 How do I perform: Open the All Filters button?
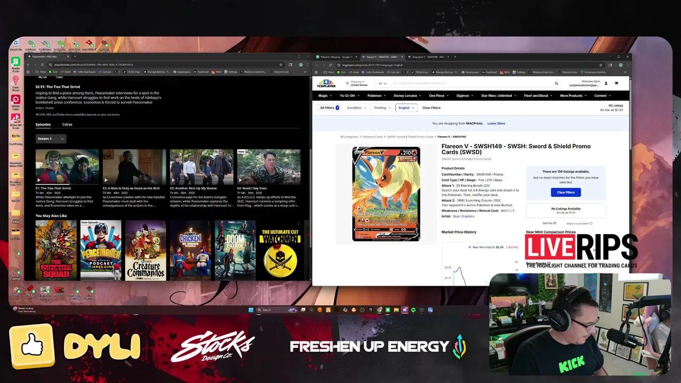pos(329,107)
